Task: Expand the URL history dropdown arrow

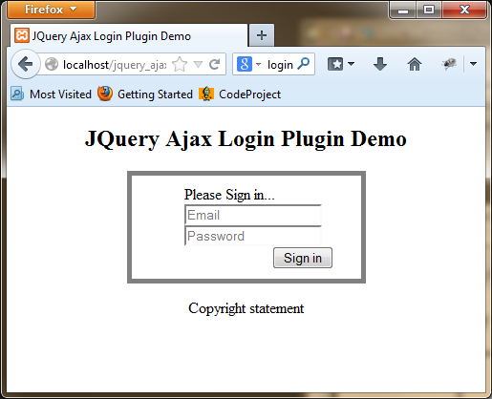Action: (x=198, y=65)
